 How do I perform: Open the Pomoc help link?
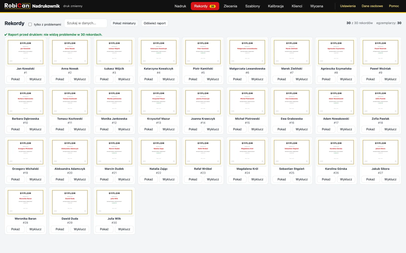click(x=394, y=6)
